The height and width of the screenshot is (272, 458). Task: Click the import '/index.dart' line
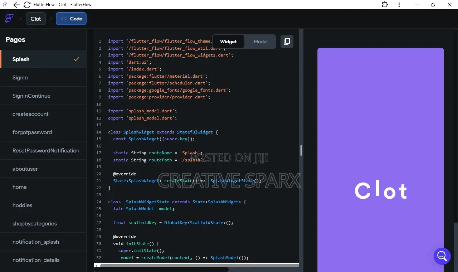(135, 69)
